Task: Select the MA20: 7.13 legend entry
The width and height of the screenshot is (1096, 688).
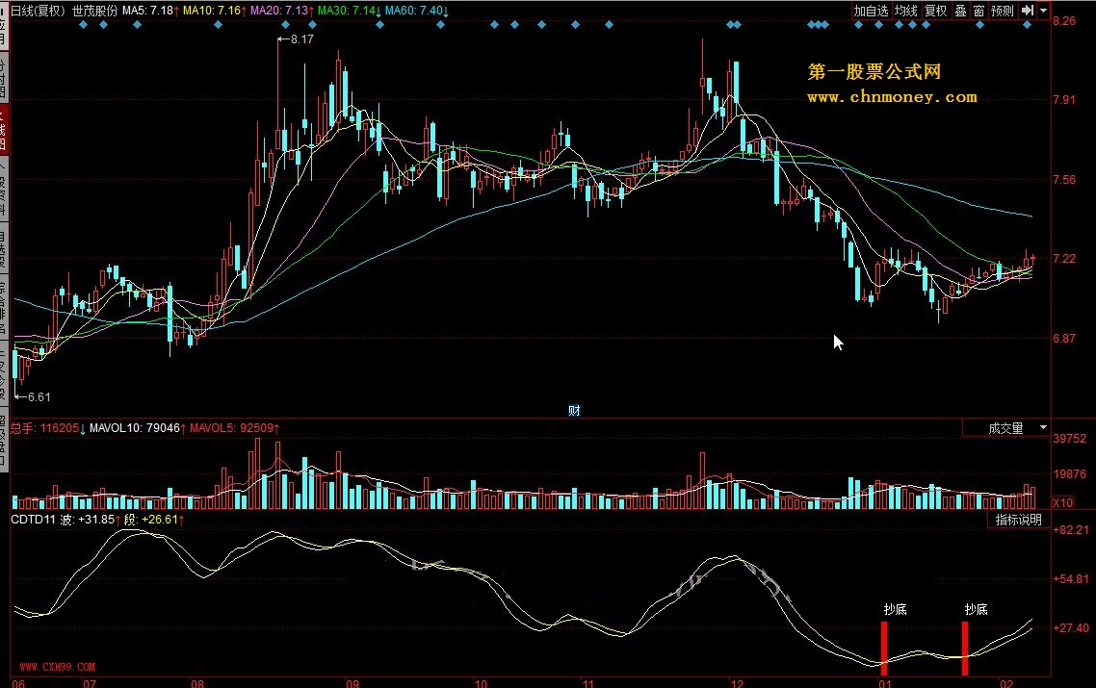Action: [x=282, y=11]
